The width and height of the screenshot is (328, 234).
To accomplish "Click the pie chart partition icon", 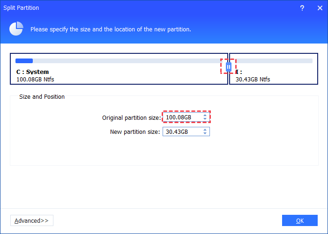I will pyautogui.click(x=16, y=29).
